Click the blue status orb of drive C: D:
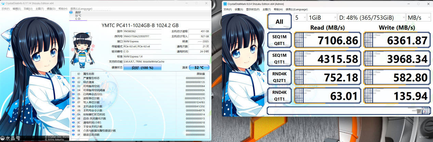Viewport: 433px width, 142px height. click(x=71, y=13)
